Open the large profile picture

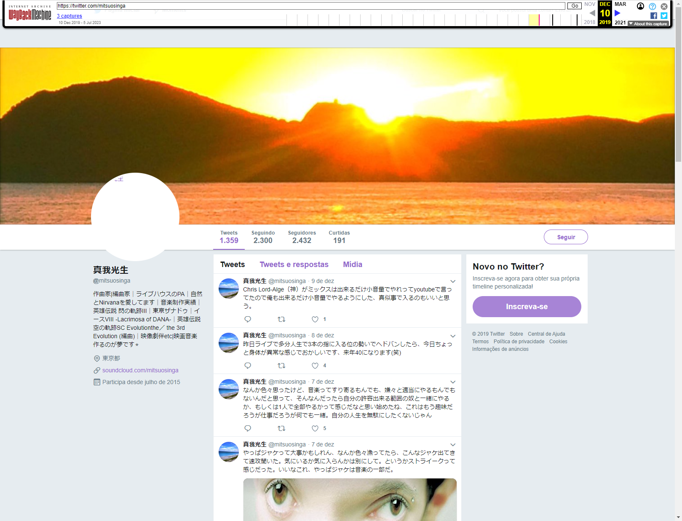click(135, 217)
